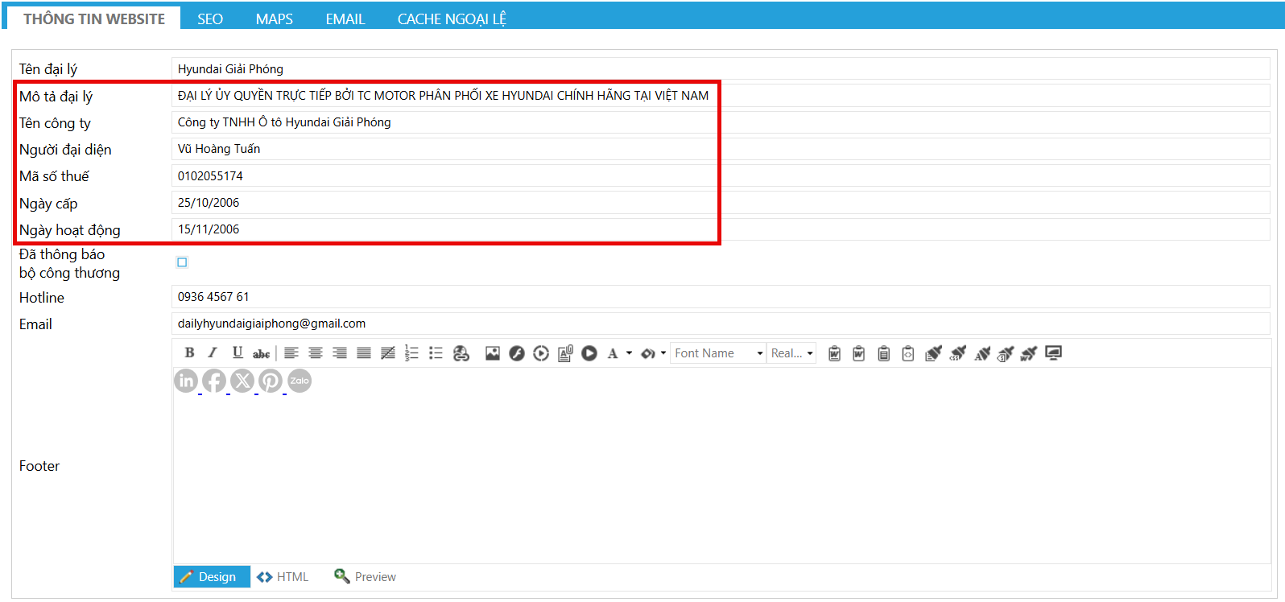The width and height of the screenshot is (1285, 602).
Task: Open the text color dropdown arrow
Action: point(629,353)
